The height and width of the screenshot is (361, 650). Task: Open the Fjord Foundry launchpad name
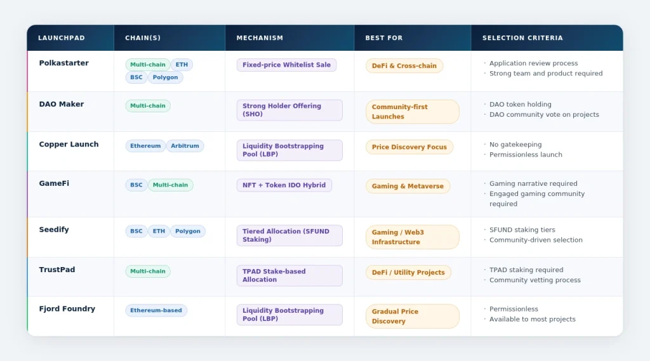[x=67, y=309]
